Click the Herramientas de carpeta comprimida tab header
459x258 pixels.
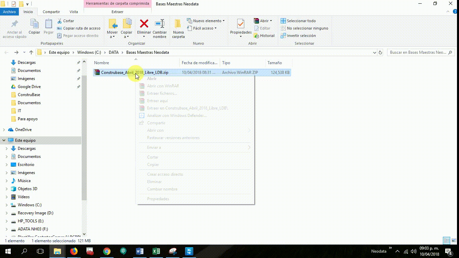(117, 4)
